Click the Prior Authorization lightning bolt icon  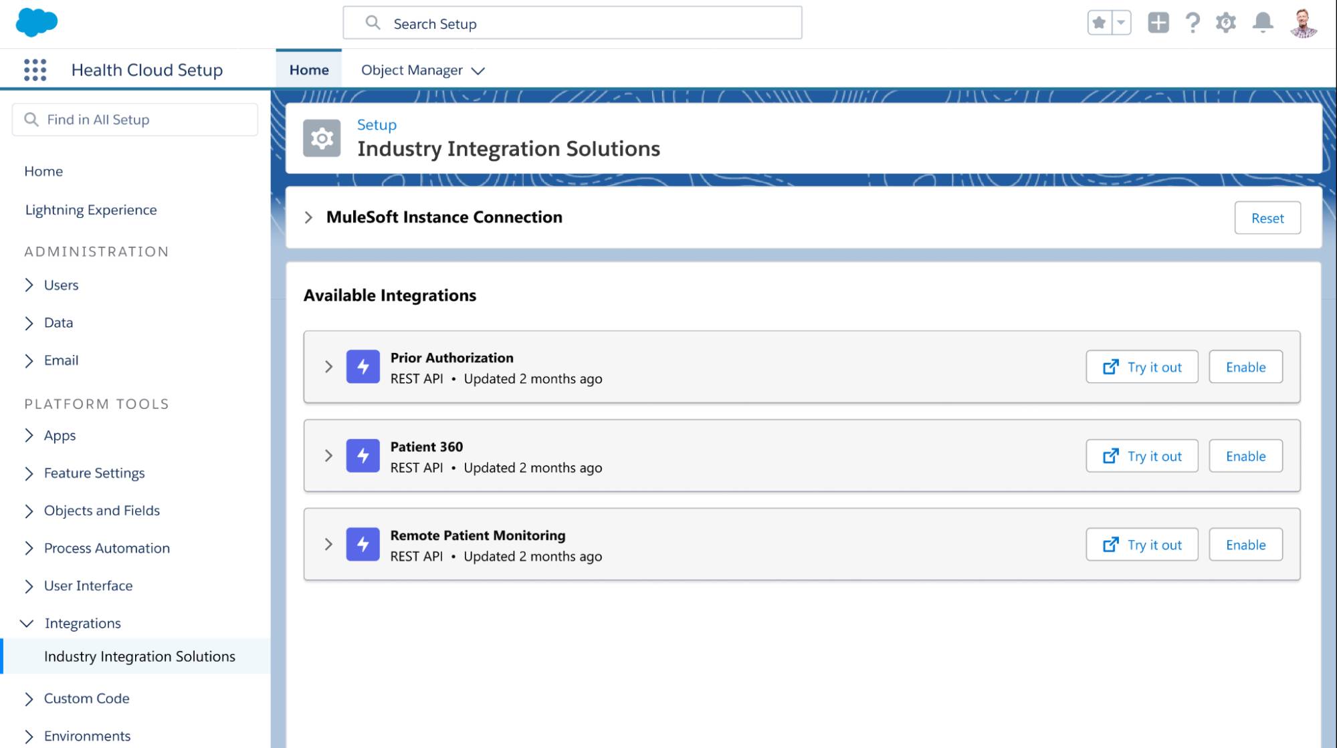pos(363,366)
